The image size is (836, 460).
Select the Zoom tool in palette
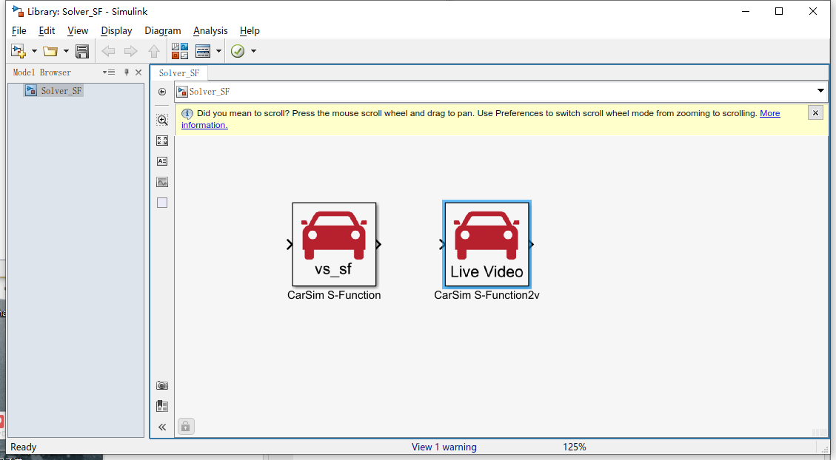point(162,121)
